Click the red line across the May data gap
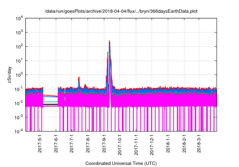Image resolution: width=239 pixels, height=167 pixels. click(50, 95)
